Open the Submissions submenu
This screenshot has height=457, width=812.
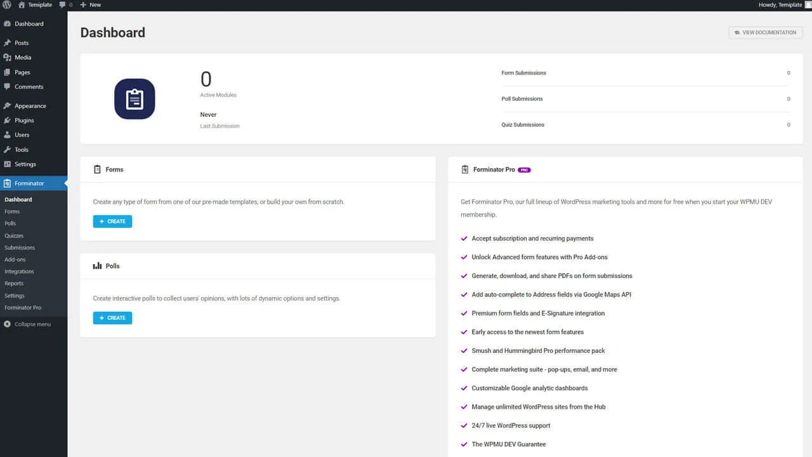tap(20, 248)
